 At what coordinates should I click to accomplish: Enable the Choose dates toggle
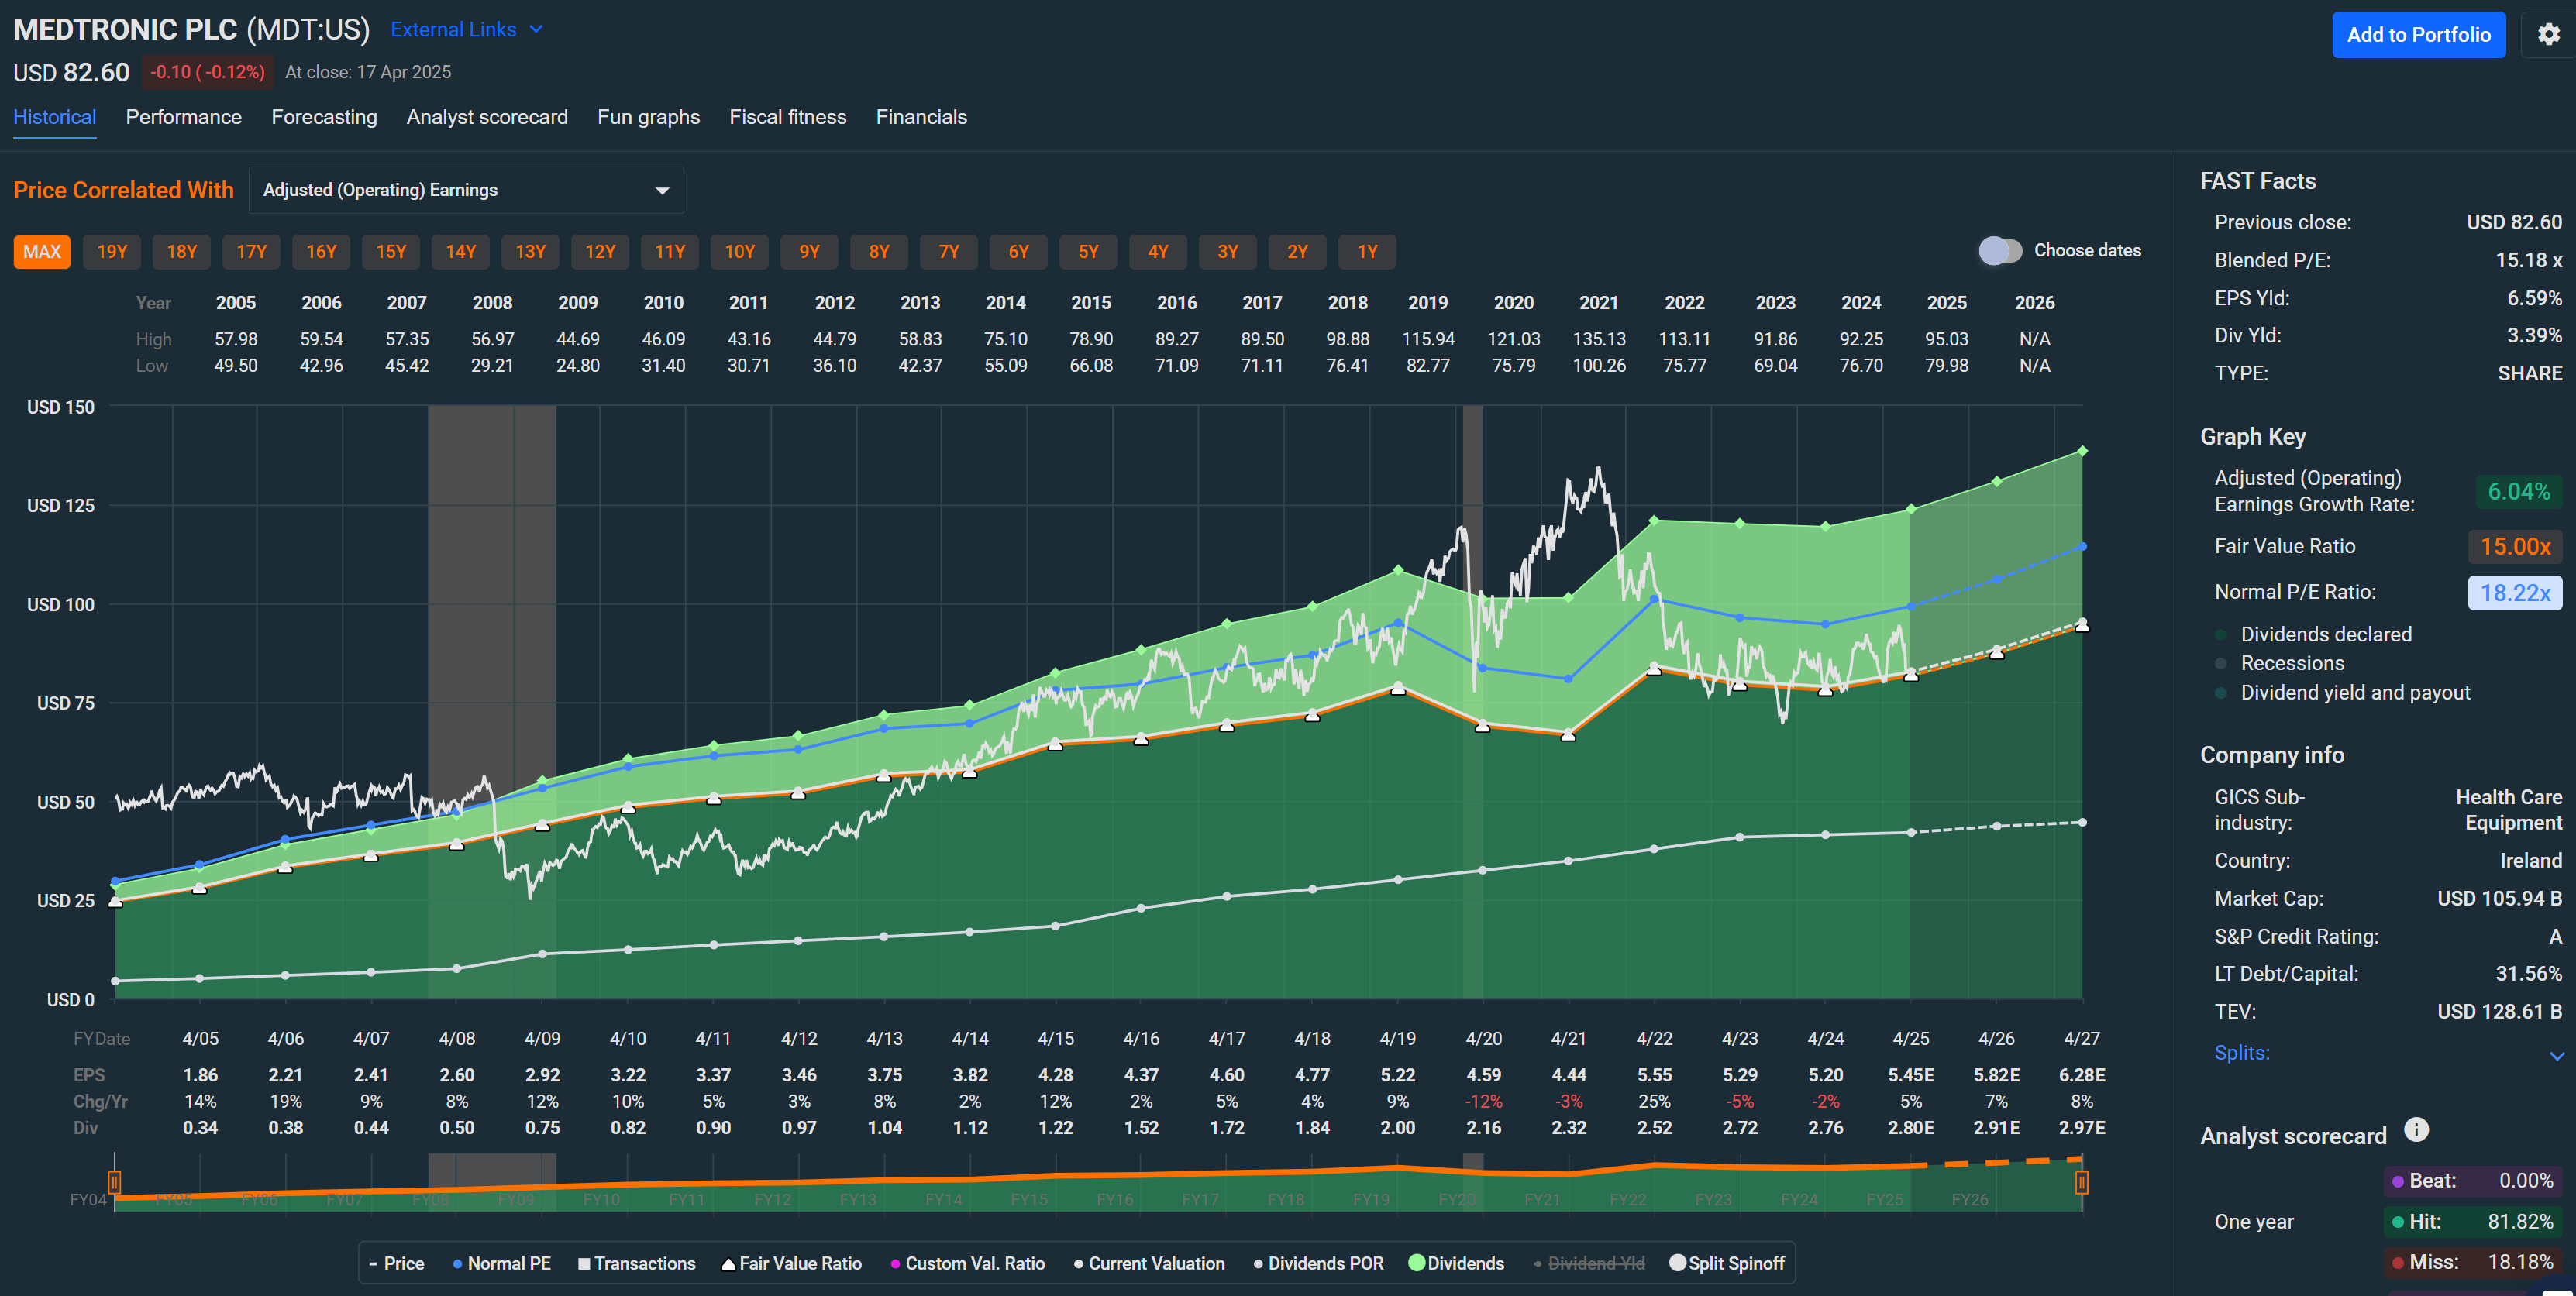[x=2000, y=251]
